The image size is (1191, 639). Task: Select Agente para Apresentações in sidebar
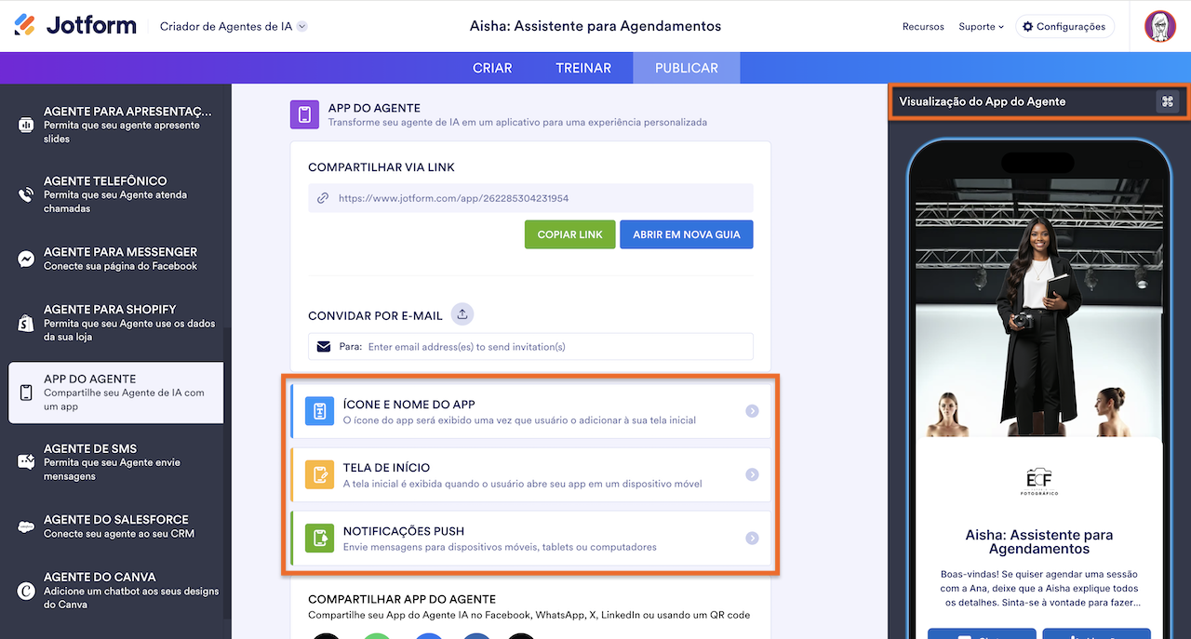115,125
